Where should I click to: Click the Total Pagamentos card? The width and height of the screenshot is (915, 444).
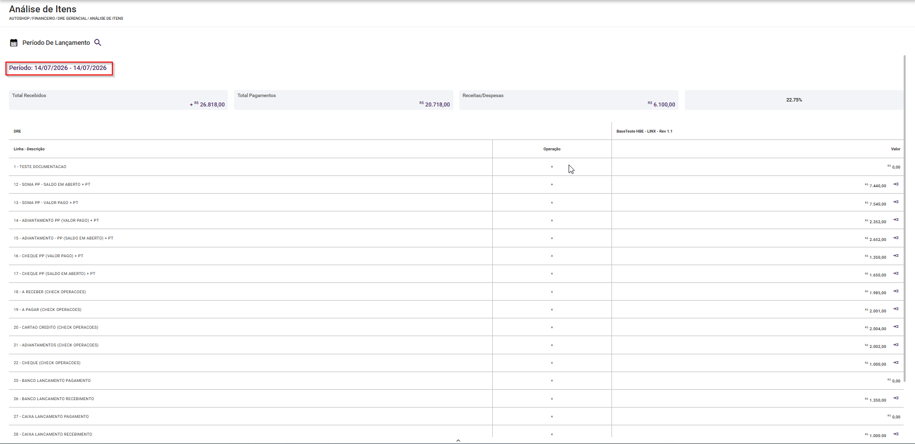(x=343, y=100)
